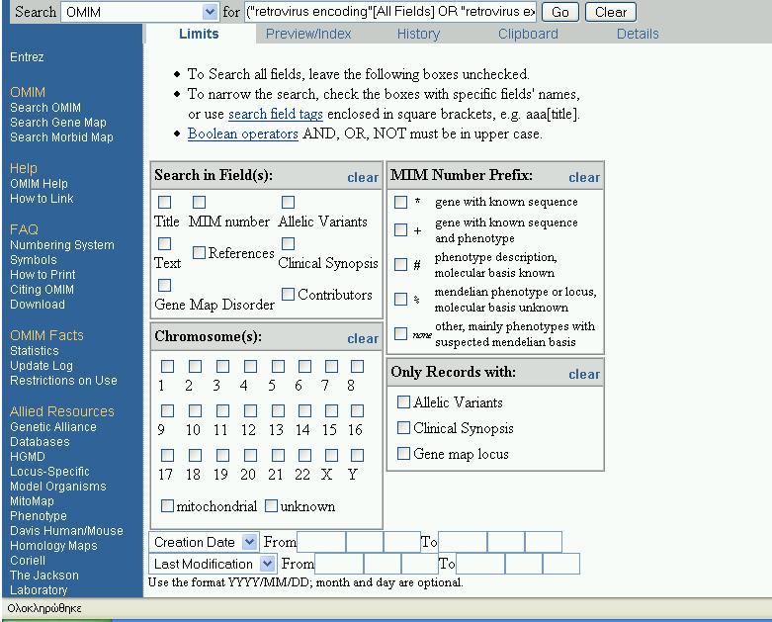Check the Allelic Variants field checkbox
This screenshot has height=622, width=772.
click(x=288, y=202)
